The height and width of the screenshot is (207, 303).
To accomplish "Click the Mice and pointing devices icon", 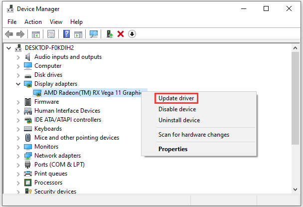I will (x=28, y=138).
